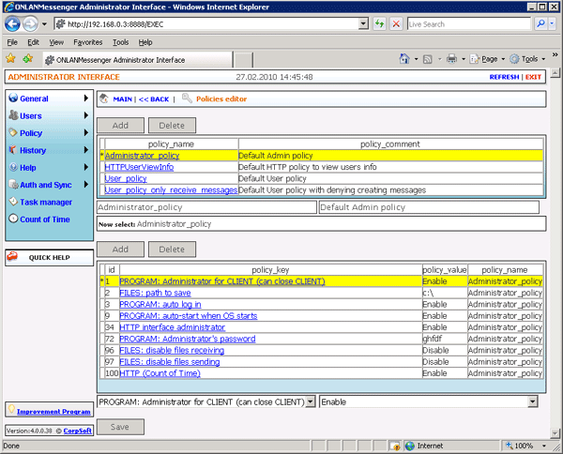Click the browser Forward arrow button
Viewport: 563px width, 454px height.
31,24
